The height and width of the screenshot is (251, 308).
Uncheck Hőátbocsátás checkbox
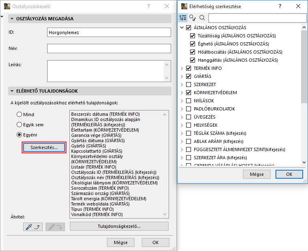point(193,52)
